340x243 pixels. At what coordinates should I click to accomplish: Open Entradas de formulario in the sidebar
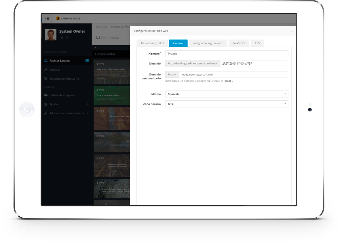click(x=66, y=79)
